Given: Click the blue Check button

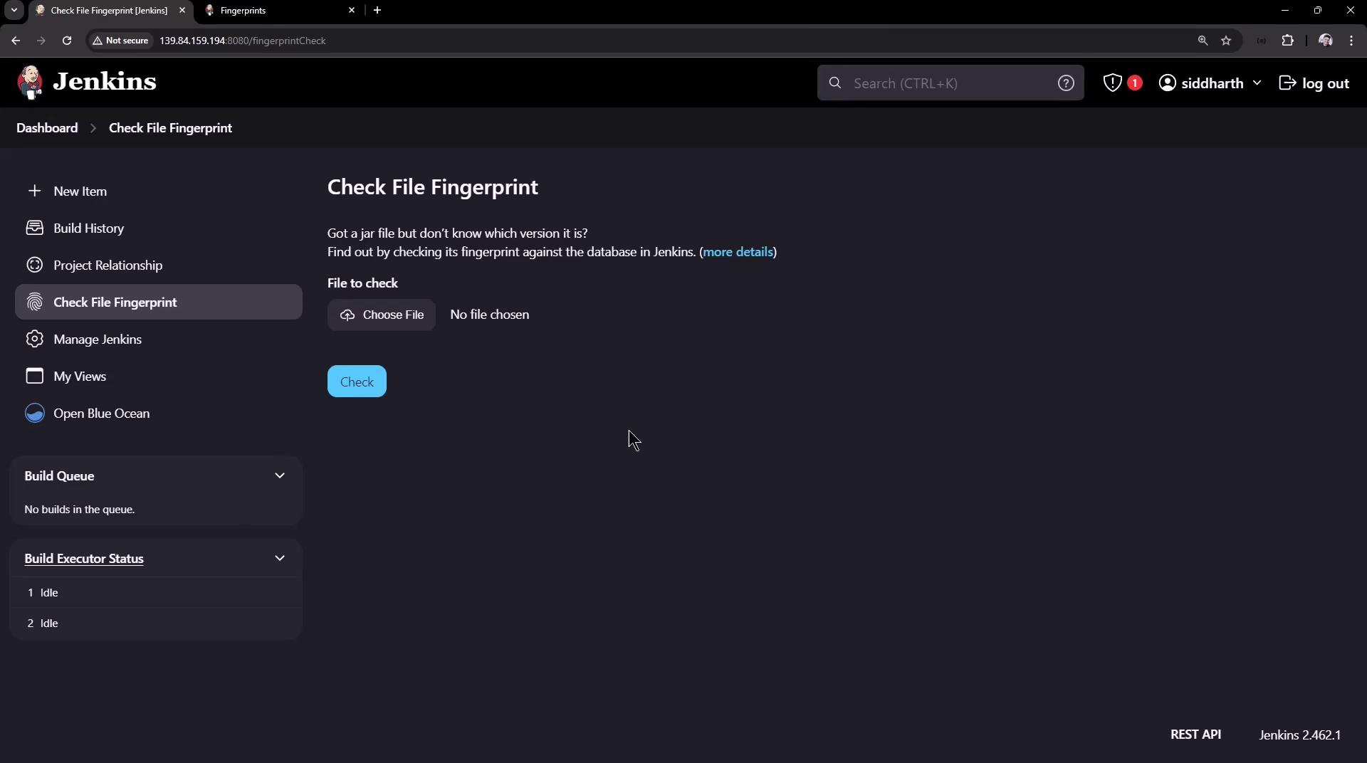Looking at the screenshot, I should point(357,381).
